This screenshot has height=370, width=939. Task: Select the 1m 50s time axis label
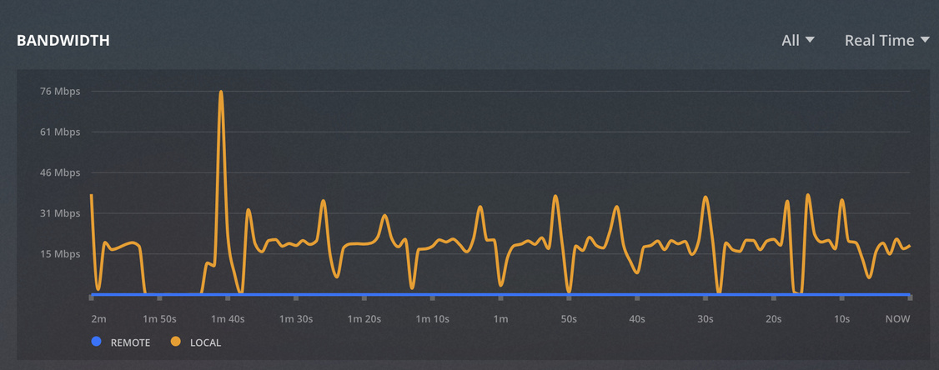159,319
